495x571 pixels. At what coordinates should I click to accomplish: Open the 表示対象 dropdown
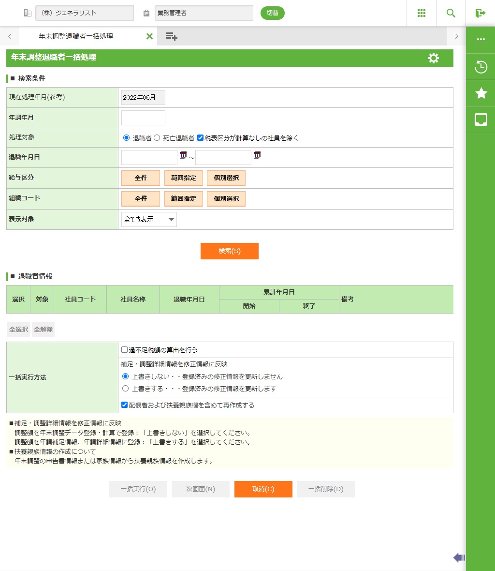point(149,219)
